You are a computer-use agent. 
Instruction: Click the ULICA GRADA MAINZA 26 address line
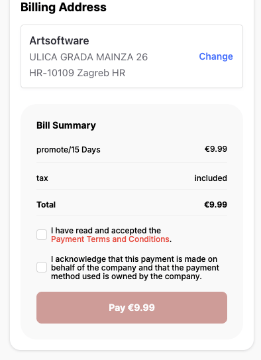(x=89, y=57)
